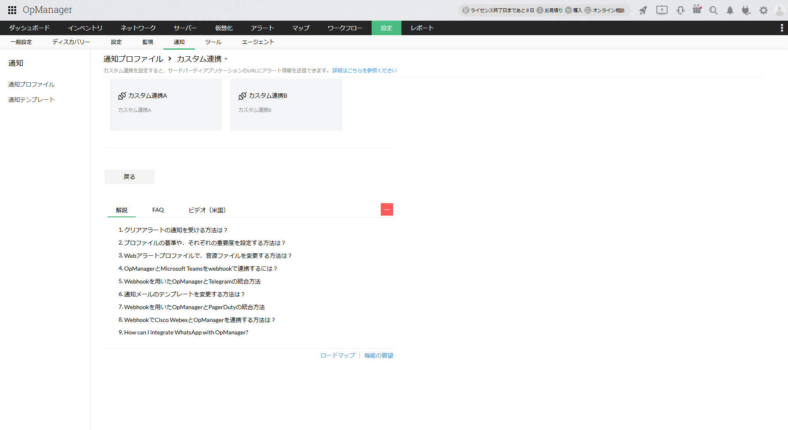Click the OpManager logo title
The height and width of the screenshot is (430, 788).
(x=48, y=10)
